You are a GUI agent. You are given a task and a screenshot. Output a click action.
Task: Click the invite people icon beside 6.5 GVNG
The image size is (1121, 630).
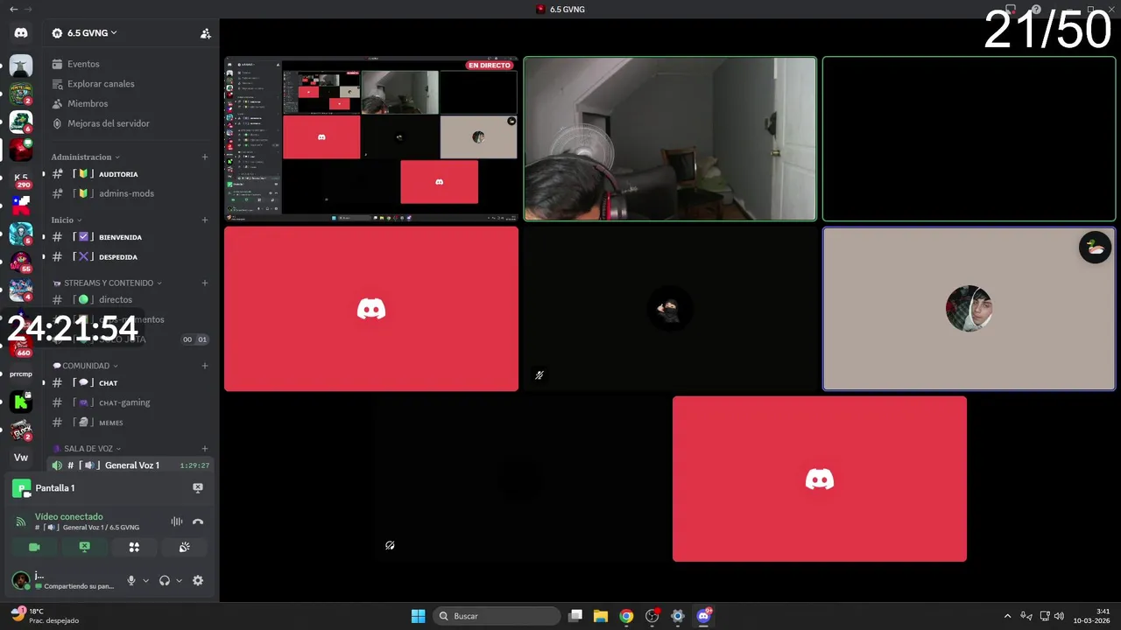[206, 33]
